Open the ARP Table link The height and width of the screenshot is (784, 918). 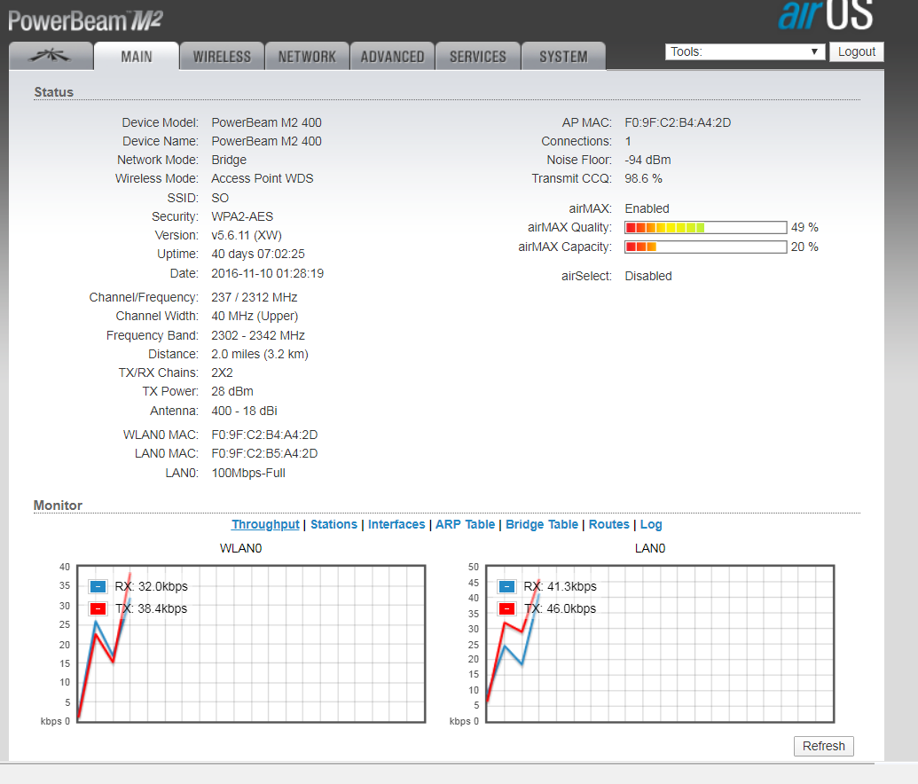[x=465, y=525]
